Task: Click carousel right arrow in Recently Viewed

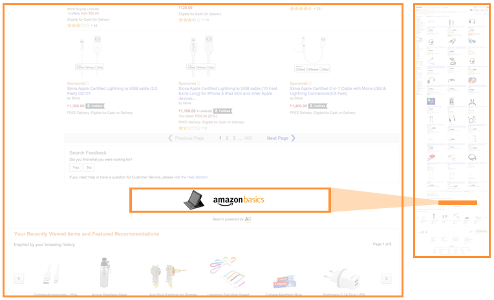Action: point(387,278)
